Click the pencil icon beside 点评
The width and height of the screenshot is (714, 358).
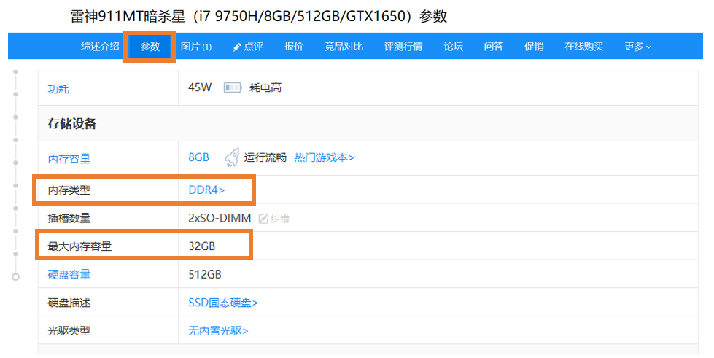point(236,47)
